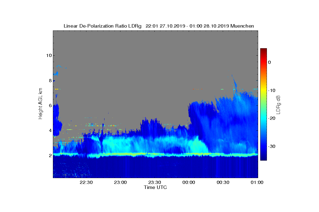Click the 'Time UTC' axis label
319x212 pixels.
click(x=155, y=187)
